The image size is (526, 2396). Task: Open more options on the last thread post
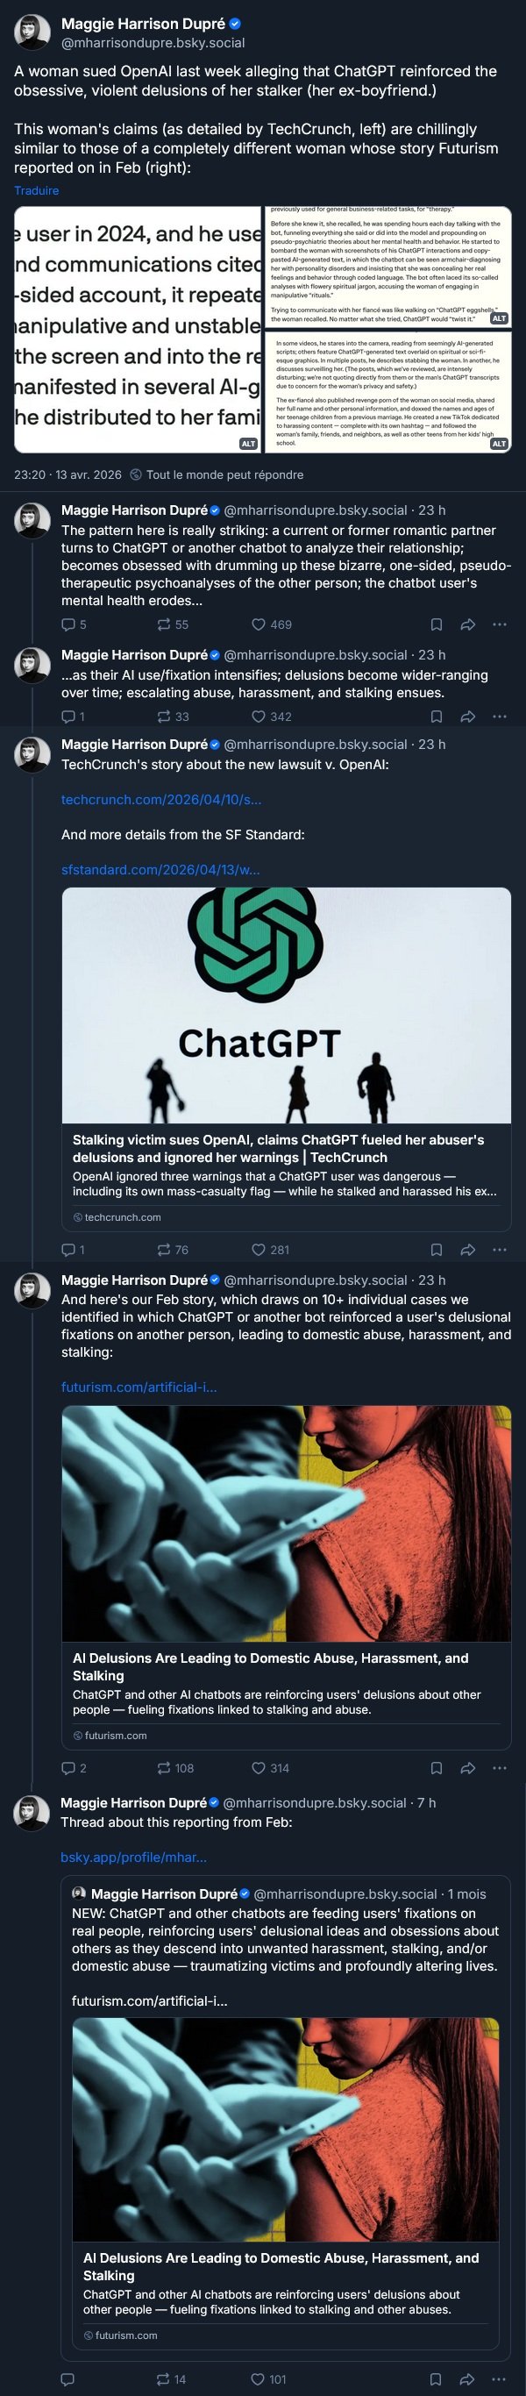(499, 2378)
